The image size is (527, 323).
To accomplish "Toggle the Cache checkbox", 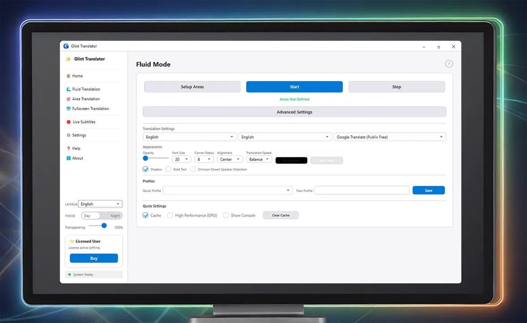I will [x=146, y=215].
